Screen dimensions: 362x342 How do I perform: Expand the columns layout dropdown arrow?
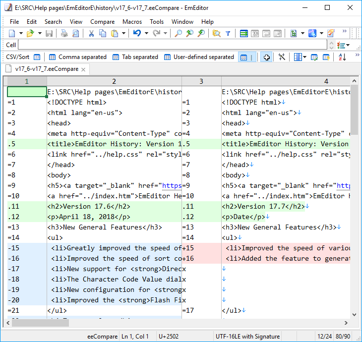click(305, 57)
